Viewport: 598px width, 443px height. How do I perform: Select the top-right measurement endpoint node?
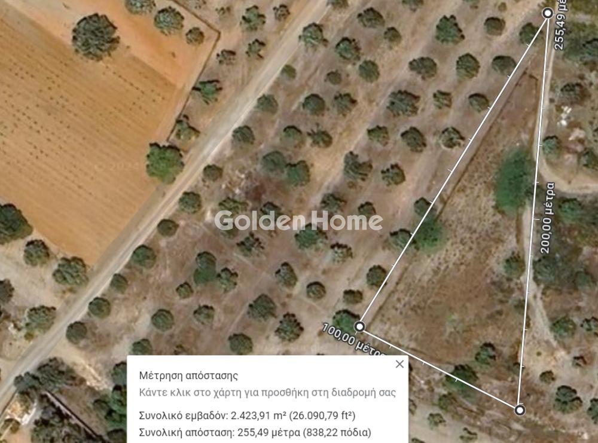(547, 13)
